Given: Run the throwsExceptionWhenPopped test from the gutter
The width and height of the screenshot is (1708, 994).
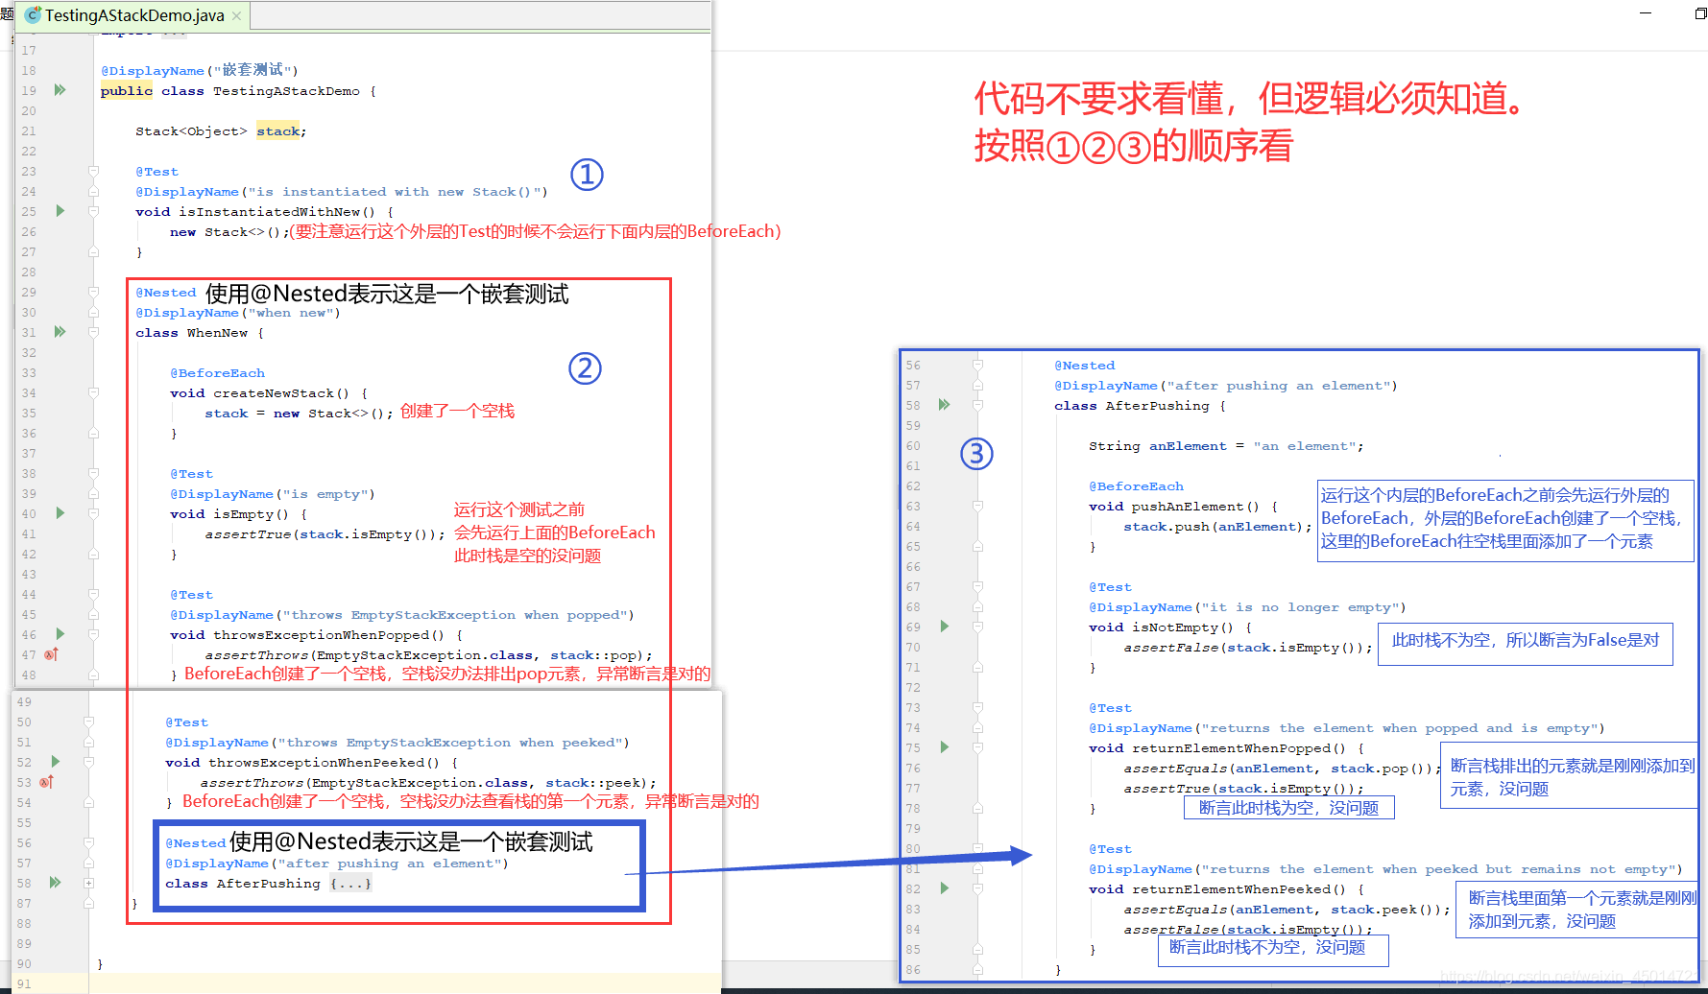Looking at the screenshot, I should click(x=60, y=634).
